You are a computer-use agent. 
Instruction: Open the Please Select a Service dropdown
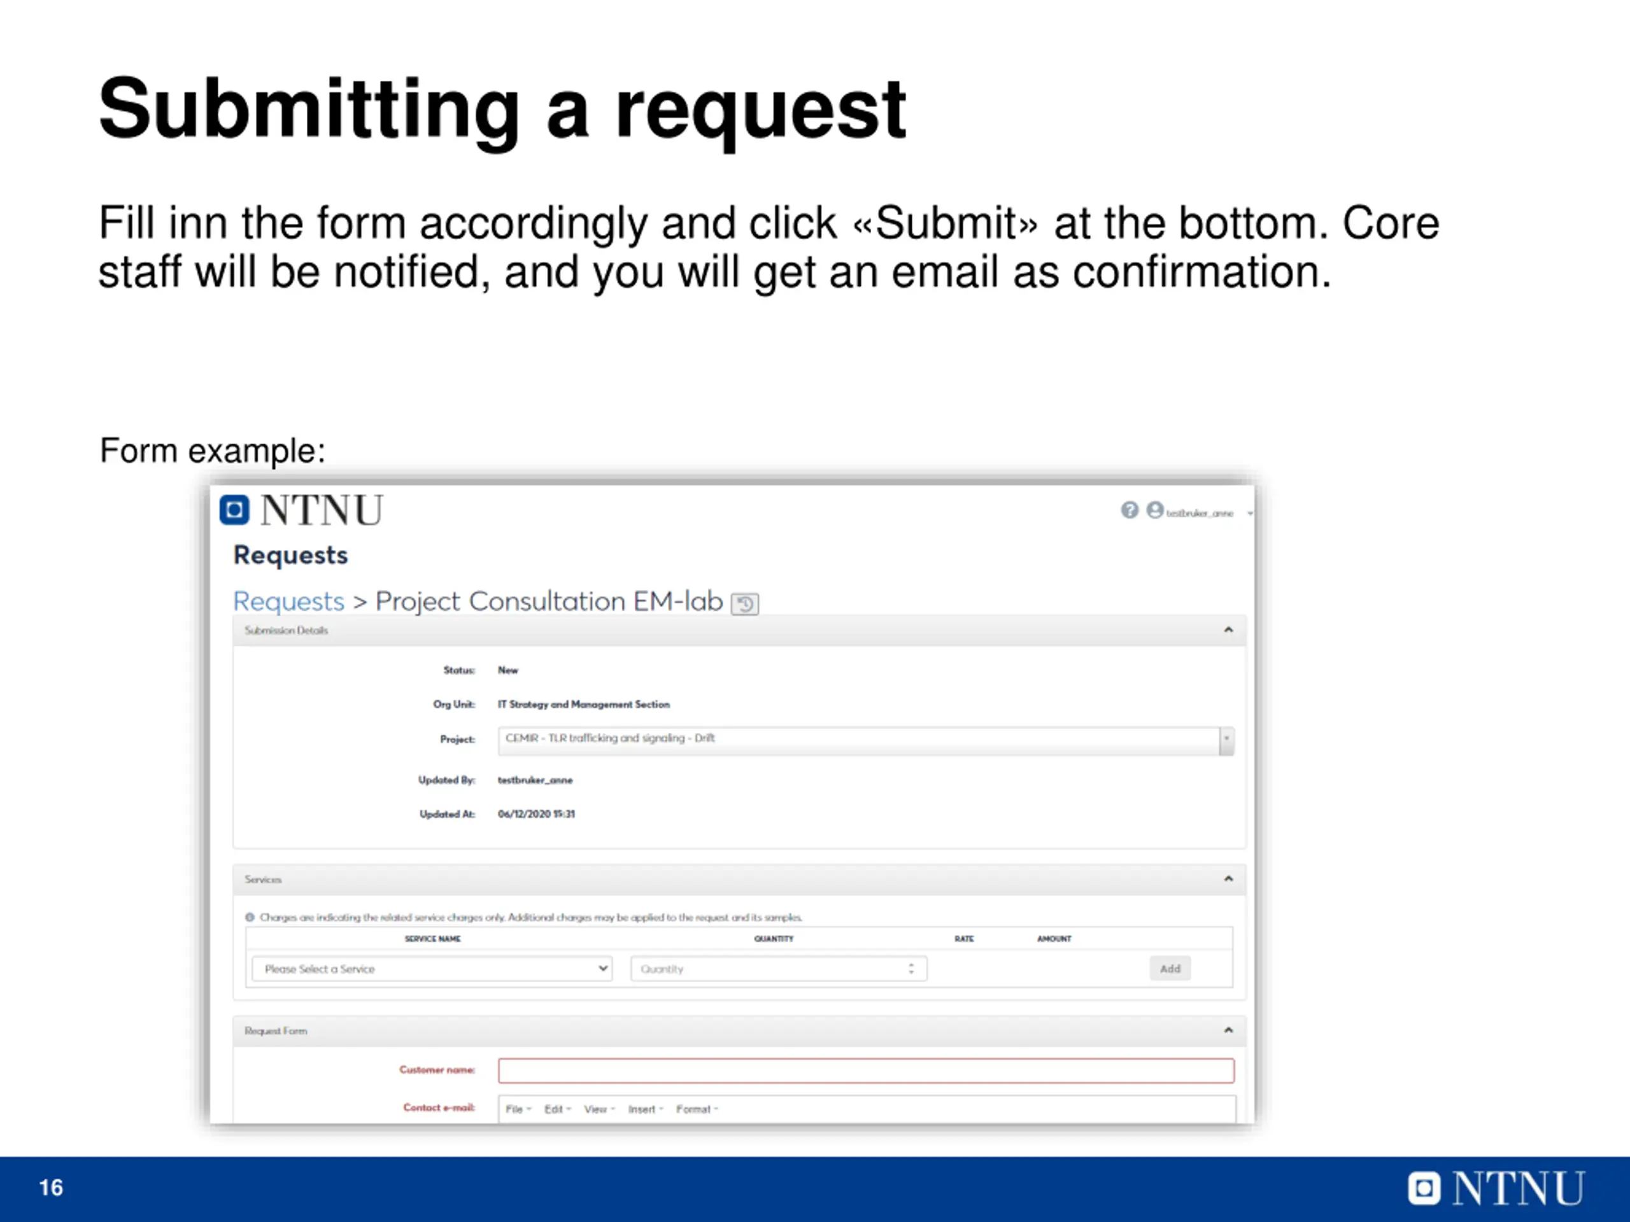coord(432,969)
